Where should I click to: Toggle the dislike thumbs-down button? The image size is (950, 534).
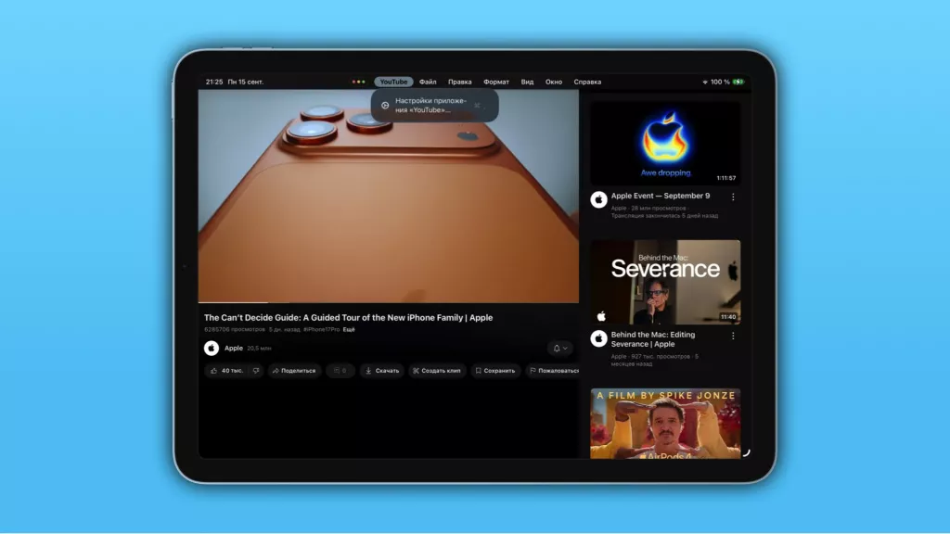click(x=255, y=371)
